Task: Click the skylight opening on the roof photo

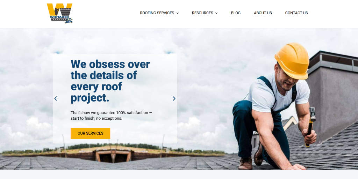Action: (x=113, y=156)
